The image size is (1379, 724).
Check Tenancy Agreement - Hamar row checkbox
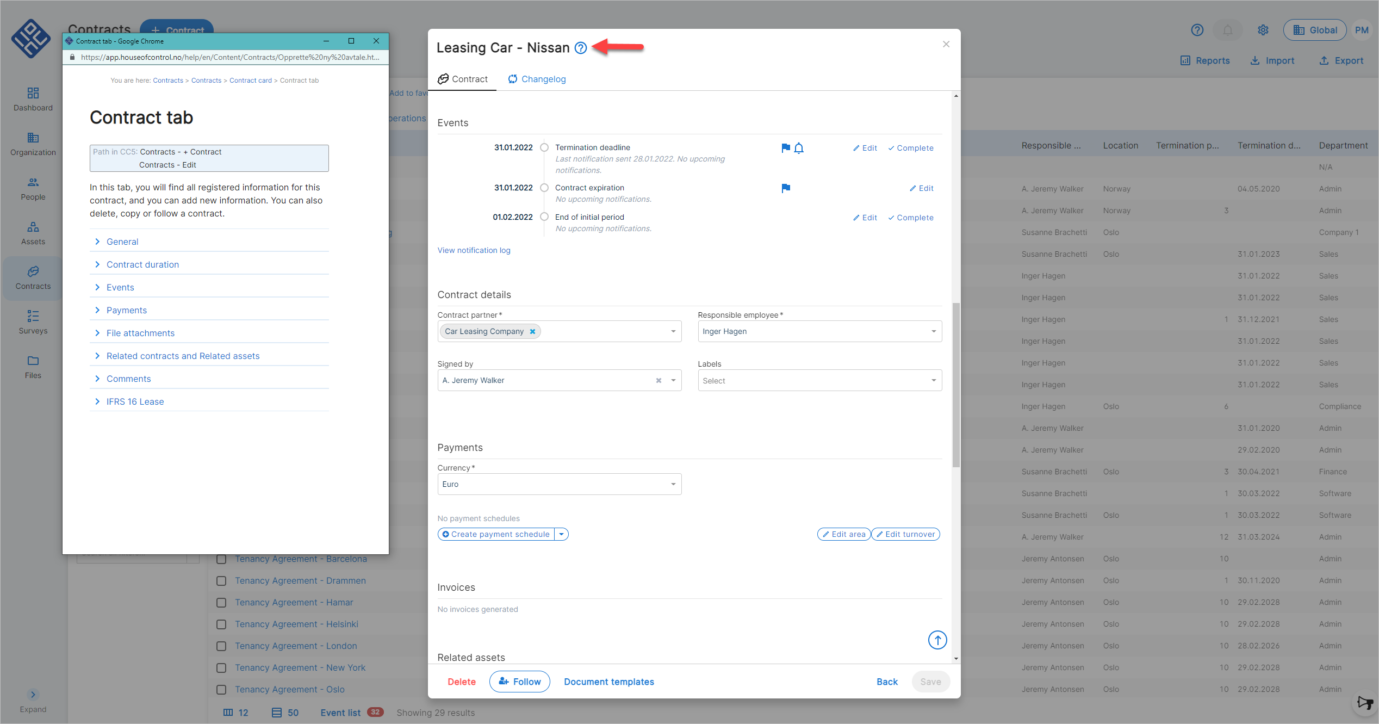pos(221,602)
